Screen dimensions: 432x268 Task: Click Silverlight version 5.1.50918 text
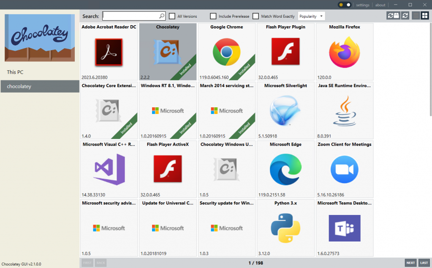(x=268, y=136)
